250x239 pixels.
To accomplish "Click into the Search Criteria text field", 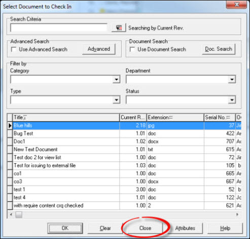I will click(x=59, y=27).
